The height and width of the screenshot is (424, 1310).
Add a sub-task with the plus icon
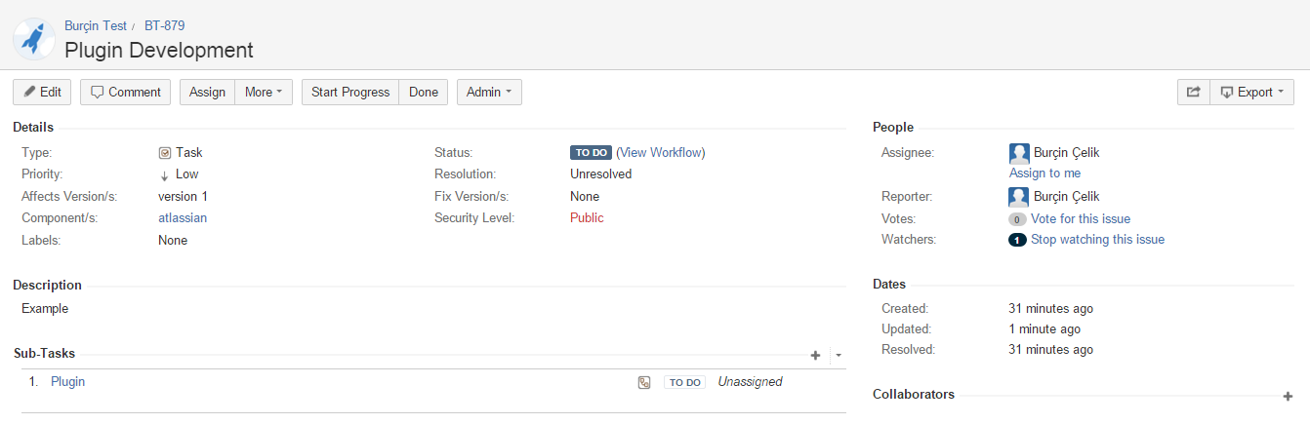815,356
